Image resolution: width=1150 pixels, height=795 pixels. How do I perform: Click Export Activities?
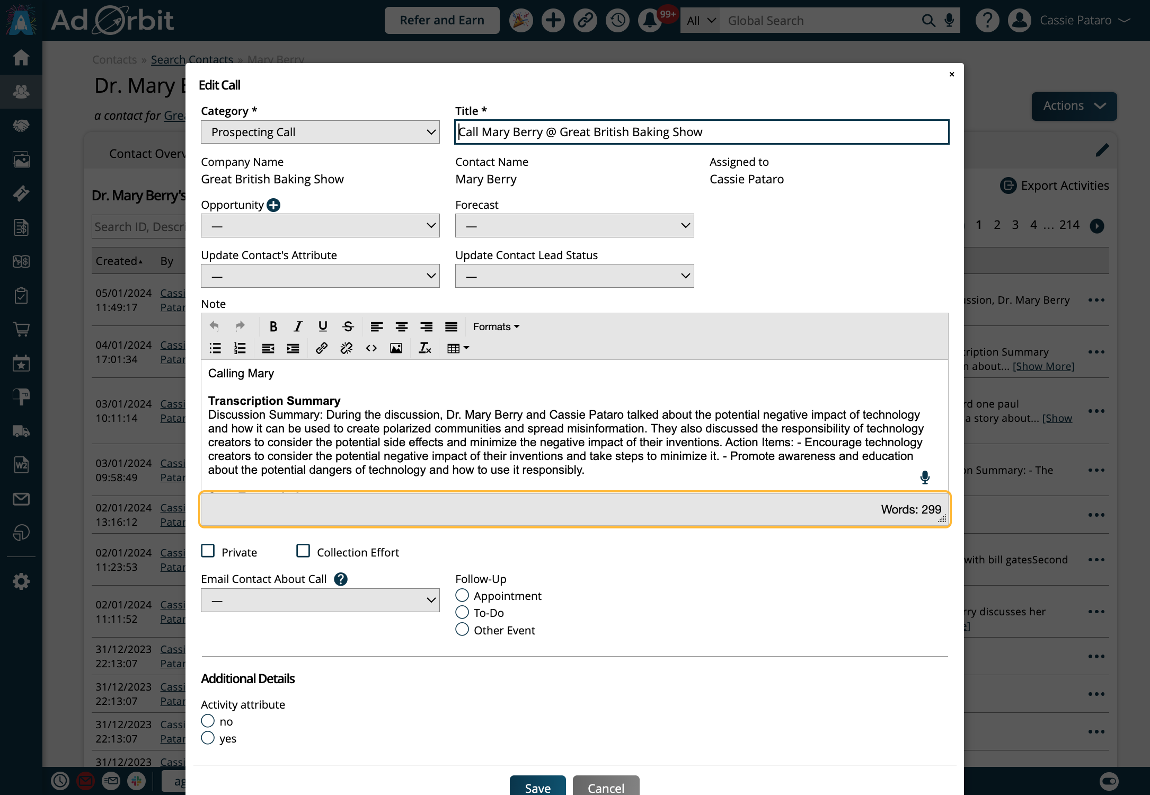pos(1054,185)
